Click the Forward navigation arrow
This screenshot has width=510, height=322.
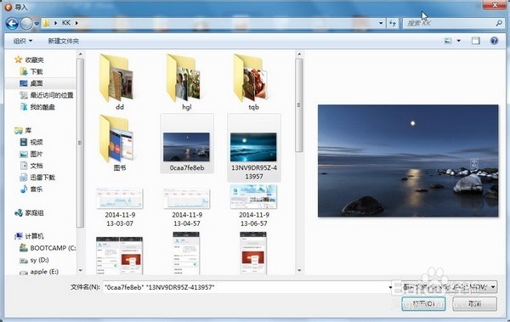tap(26, 24)
